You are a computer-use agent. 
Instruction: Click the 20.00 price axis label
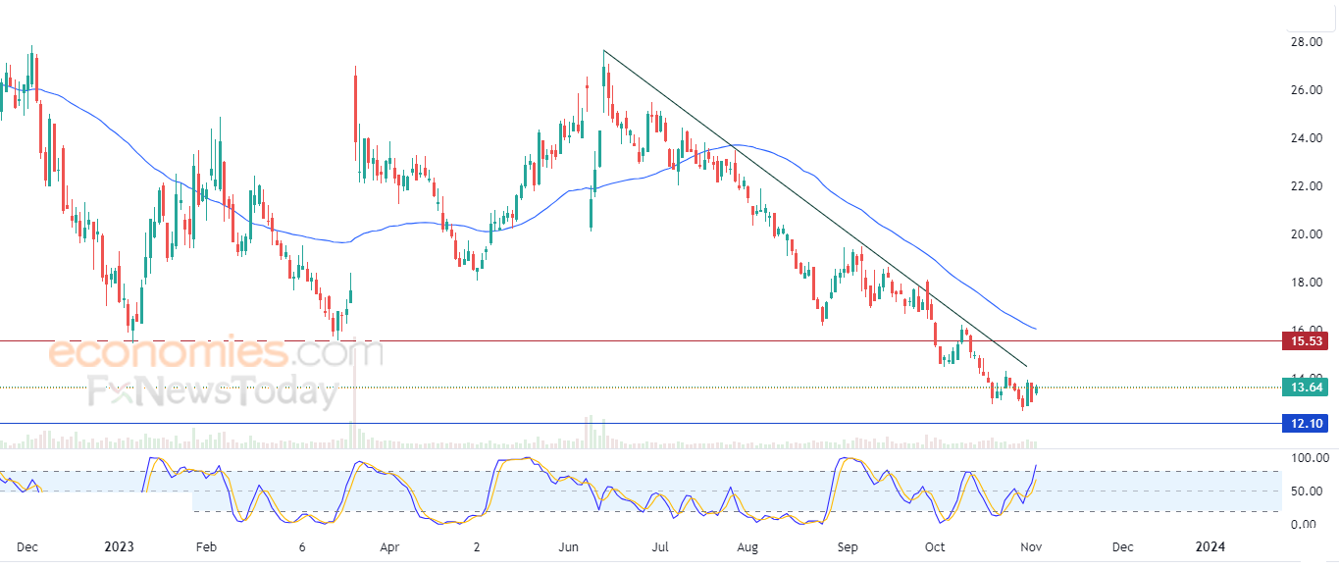[x=1306, y=234]
